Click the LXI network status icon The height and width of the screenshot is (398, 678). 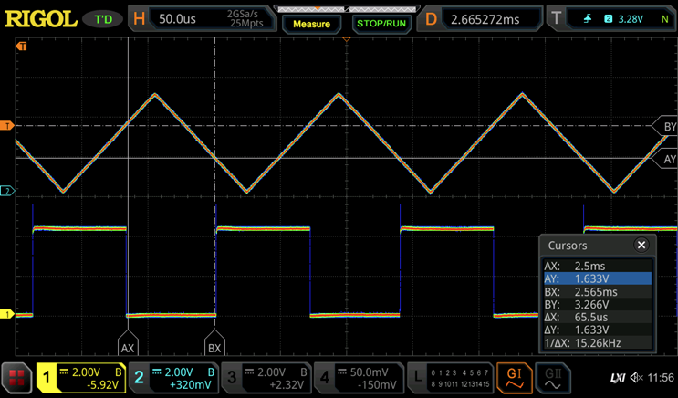(618, 378)
